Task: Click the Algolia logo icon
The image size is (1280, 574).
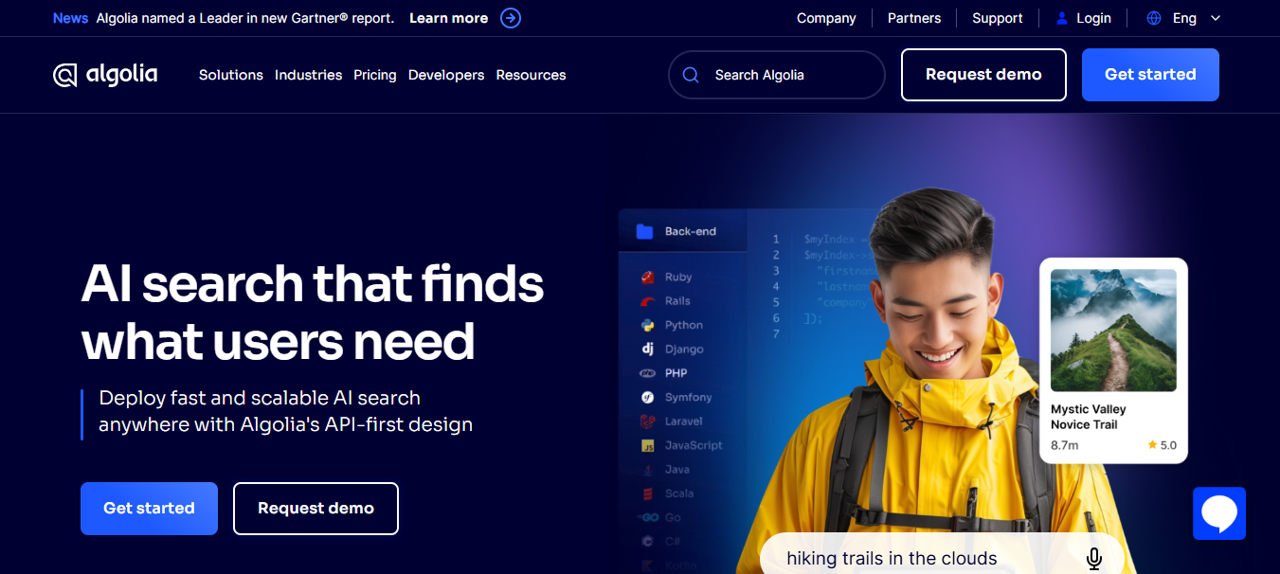Action: pos(64,75)
